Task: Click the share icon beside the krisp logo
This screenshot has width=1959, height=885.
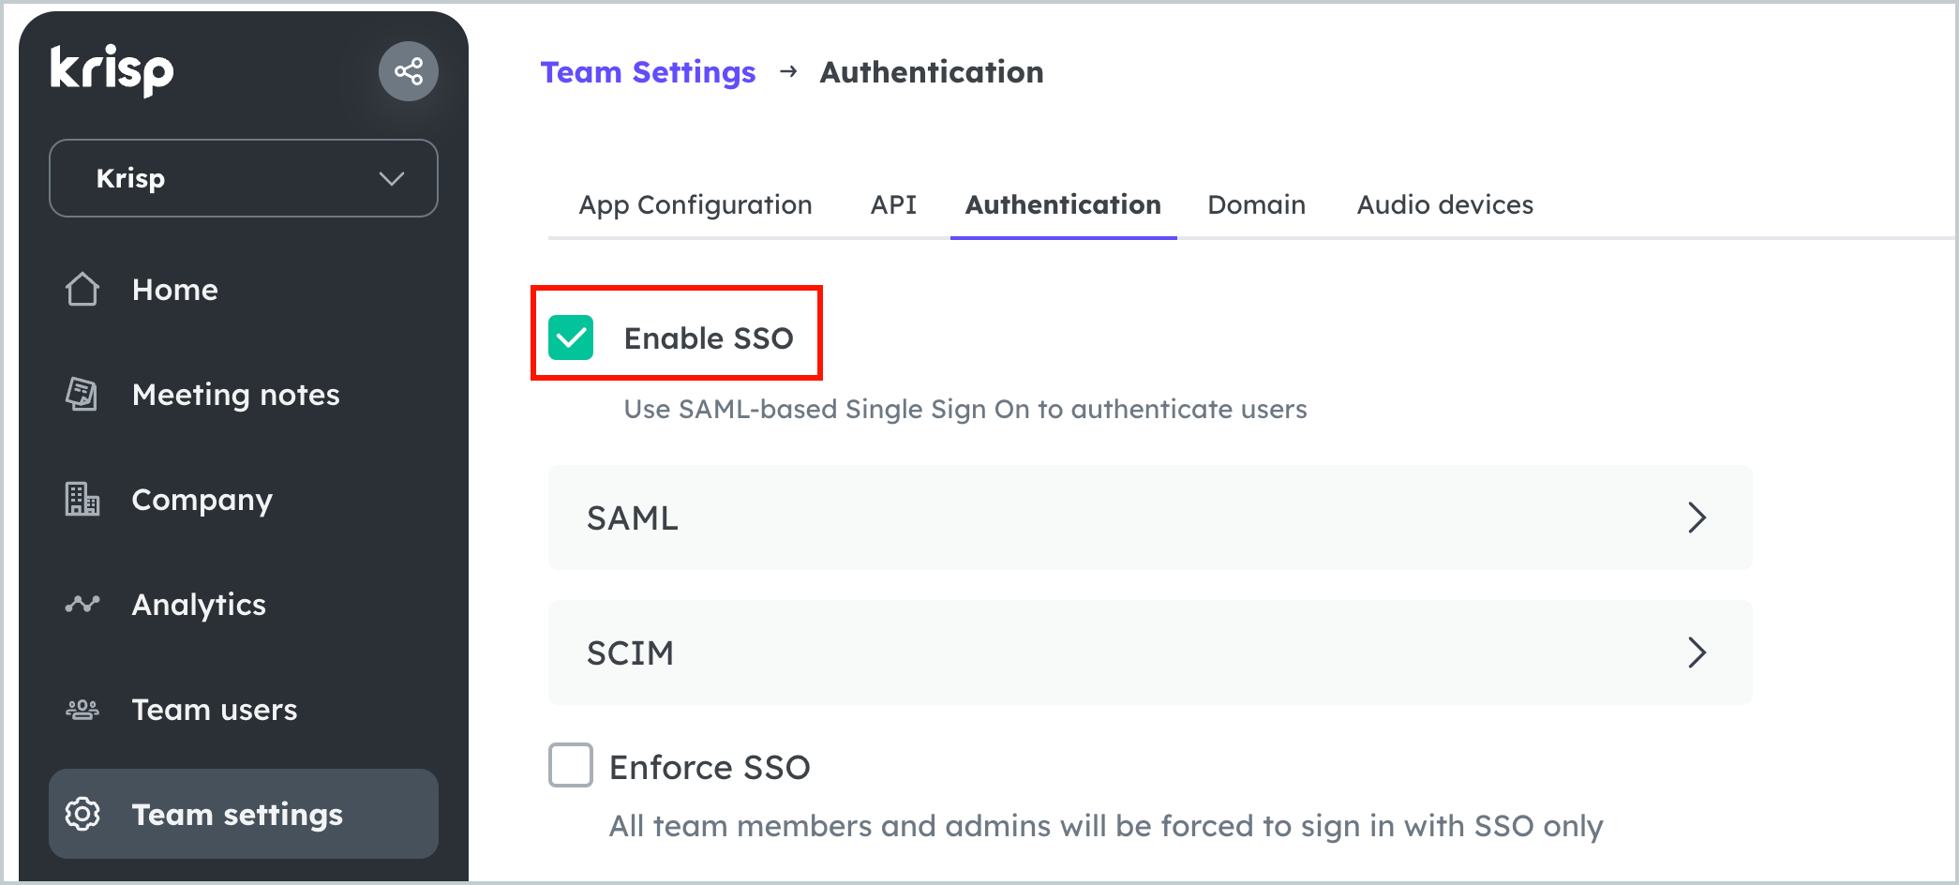Action: (x=409, y=70)
